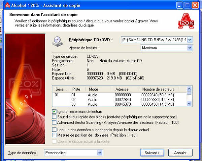Click the Piste column header
The width and height of the screenshot is (202, 161).
[77, 89]
